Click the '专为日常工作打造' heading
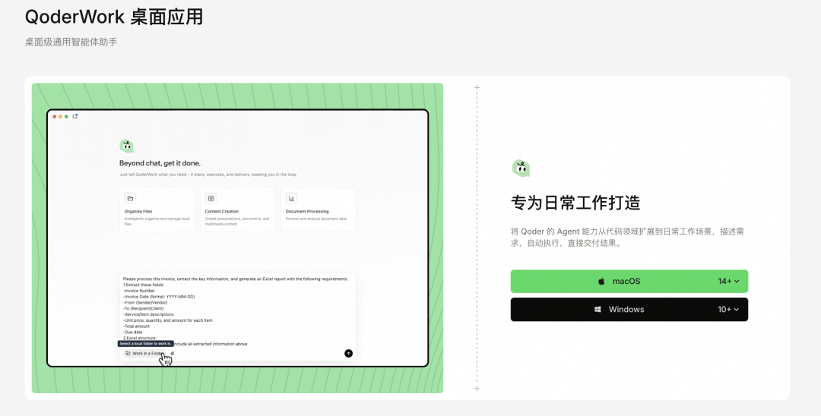The height and width of the screenshot is (416, 821). pyautogui.click(x=575, y=203)
